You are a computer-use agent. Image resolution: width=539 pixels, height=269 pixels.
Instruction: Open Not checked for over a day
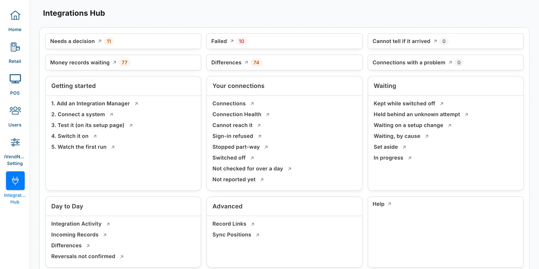(248, 169)
